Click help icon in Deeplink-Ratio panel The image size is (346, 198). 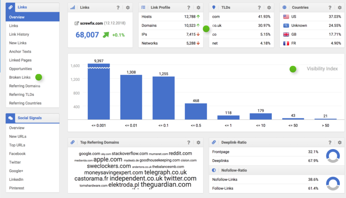coord(330,143)
